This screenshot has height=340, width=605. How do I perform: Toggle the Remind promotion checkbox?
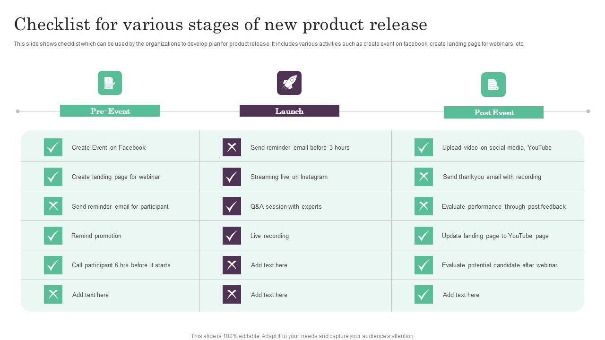point(53,236)
